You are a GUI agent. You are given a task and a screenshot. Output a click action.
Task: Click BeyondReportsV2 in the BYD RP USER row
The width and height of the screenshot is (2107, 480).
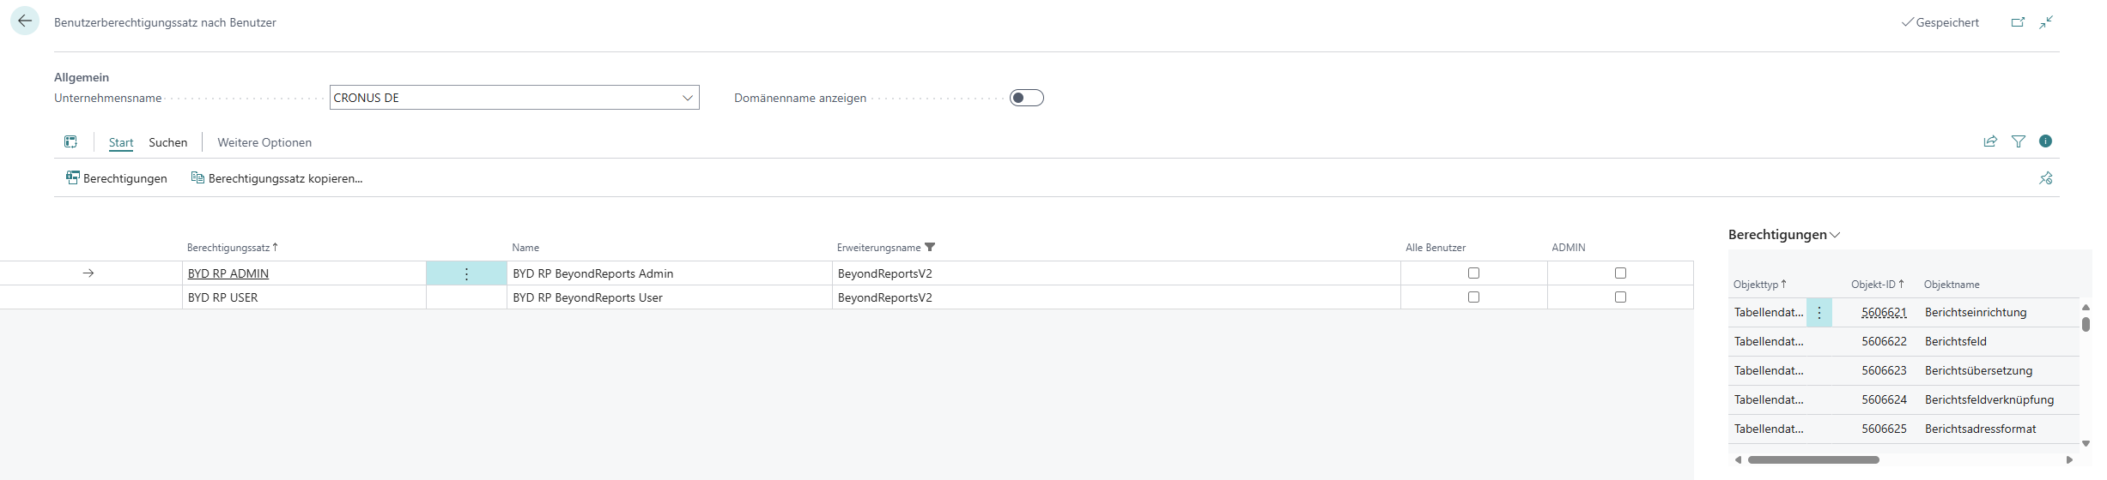[885, 297]
